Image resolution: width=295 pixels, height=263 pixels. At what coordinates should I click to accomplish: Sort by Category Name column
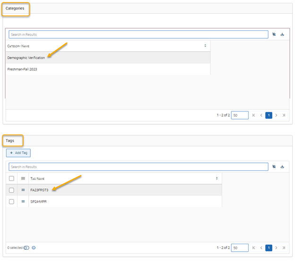(x=205, y=46)
